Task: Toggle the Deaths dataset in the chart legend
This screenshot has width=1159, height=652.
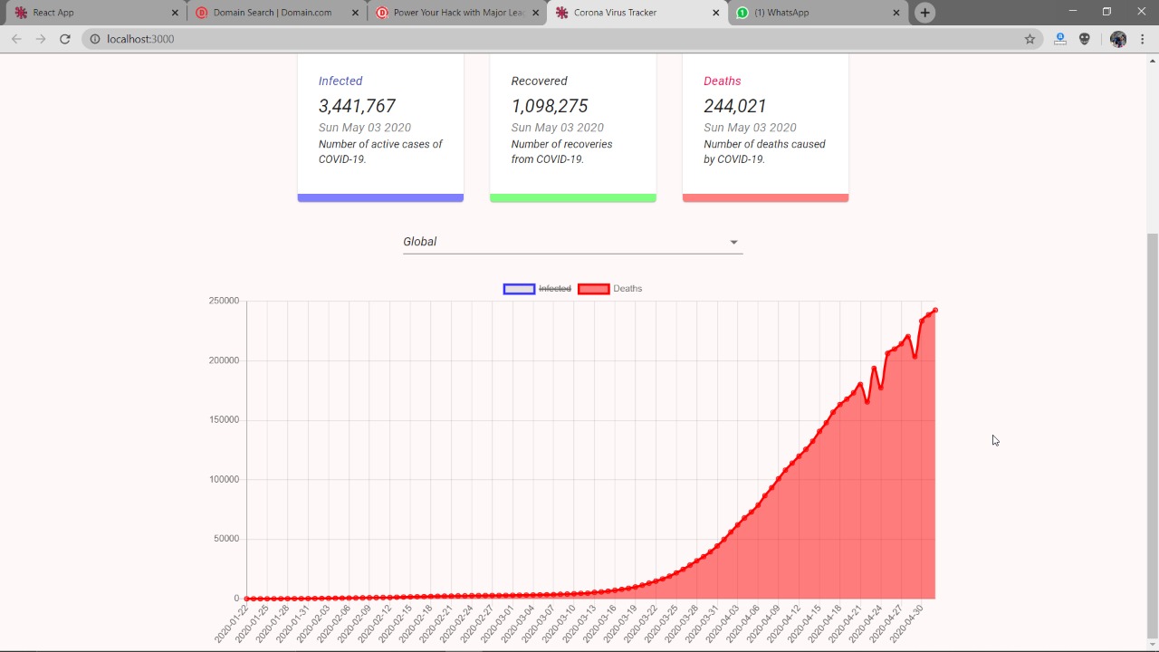Action: (609, 289)
